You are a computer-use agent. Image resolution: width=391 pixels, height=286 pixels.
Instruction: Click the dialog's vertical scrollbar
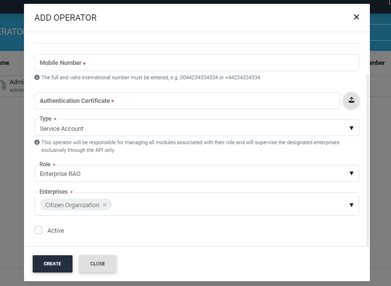click(368, 159)
